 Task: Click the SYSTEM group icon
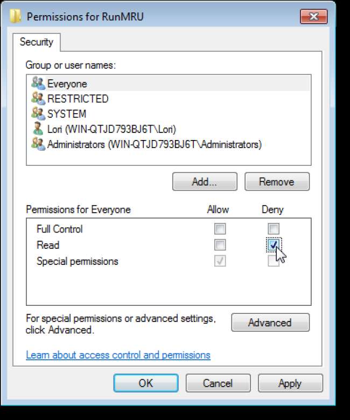[x=38, y=114]
